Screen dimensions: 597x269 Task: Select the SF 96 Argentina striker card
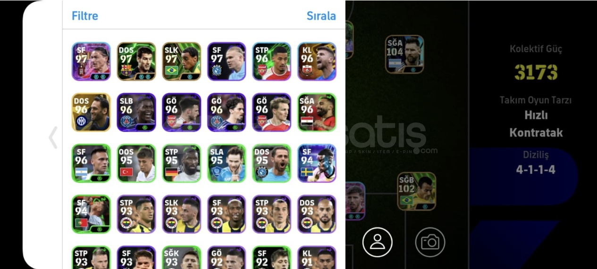(91, 163)
